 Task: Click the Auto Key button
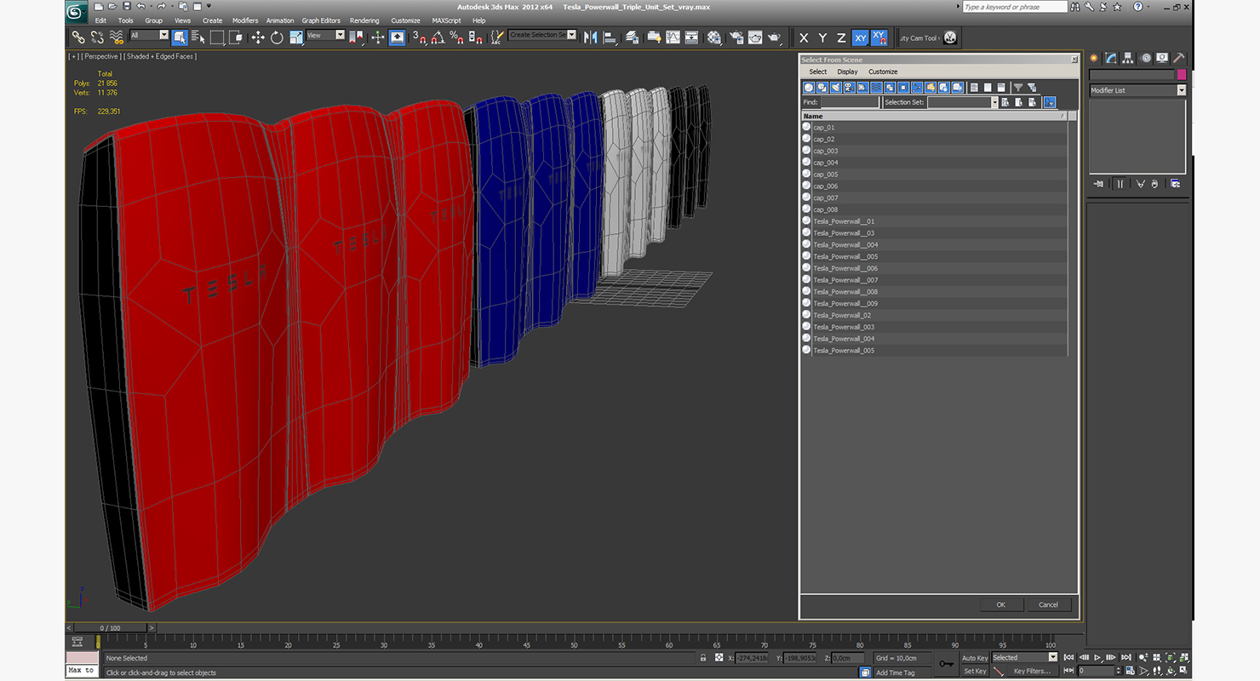pos(975,658)
